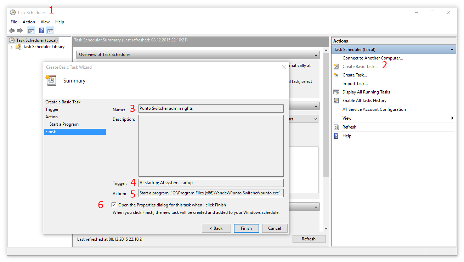464x262 pixels.
Task: Click the Task Scheduler Library folder icon
Action: coord(18,47)
